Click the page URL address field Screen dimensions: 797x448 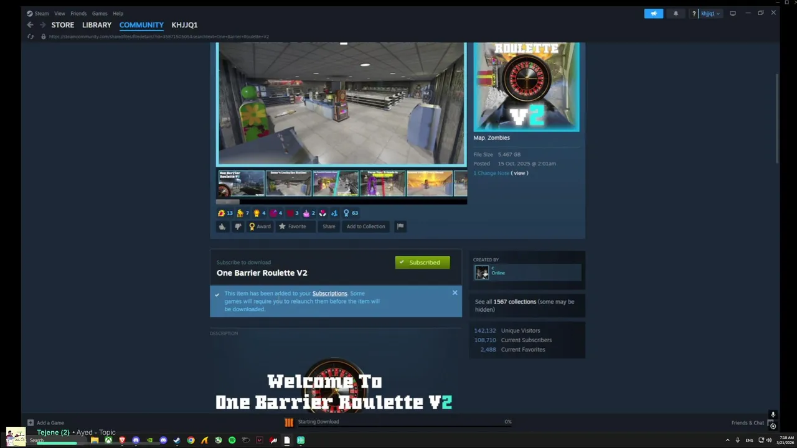pos(159,37)
